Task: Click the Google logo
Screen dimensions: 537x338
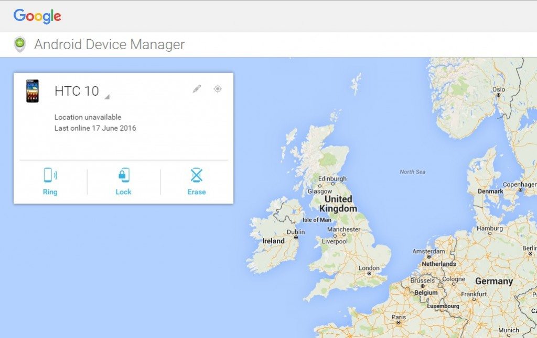Action: point(37,16)
